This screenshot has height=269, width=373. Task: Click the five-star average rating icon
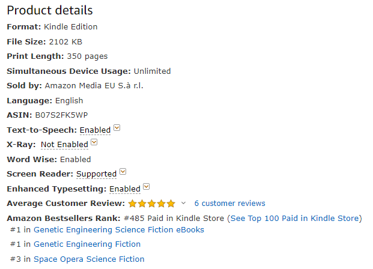pyautogui.click(x=152, y=204)
